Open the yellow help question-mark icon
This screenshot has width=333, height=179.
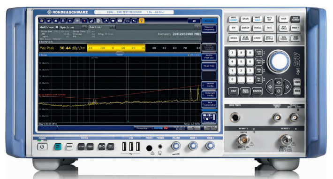(x=142, y=21)
